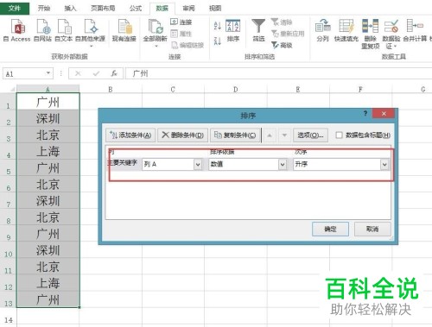Check 数据包含标题(H) checkbox
Viewport: 432px width, 327px height.
[340, 135]
